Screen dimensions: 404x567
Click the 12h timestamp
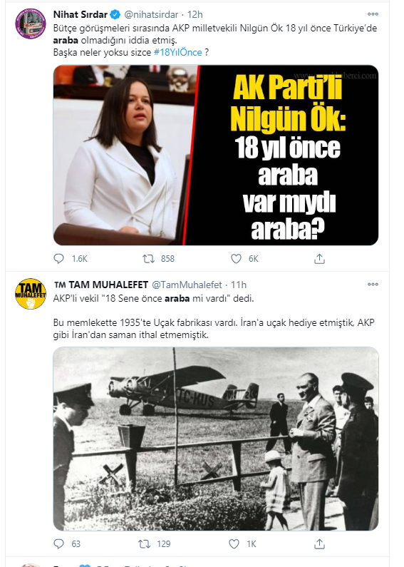click(x=195, y=14)
